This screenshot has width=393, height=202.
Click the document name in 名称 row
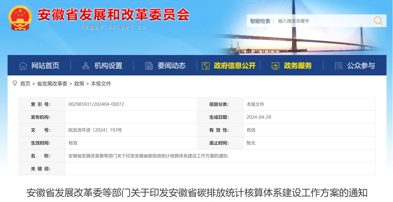point(148,156)
